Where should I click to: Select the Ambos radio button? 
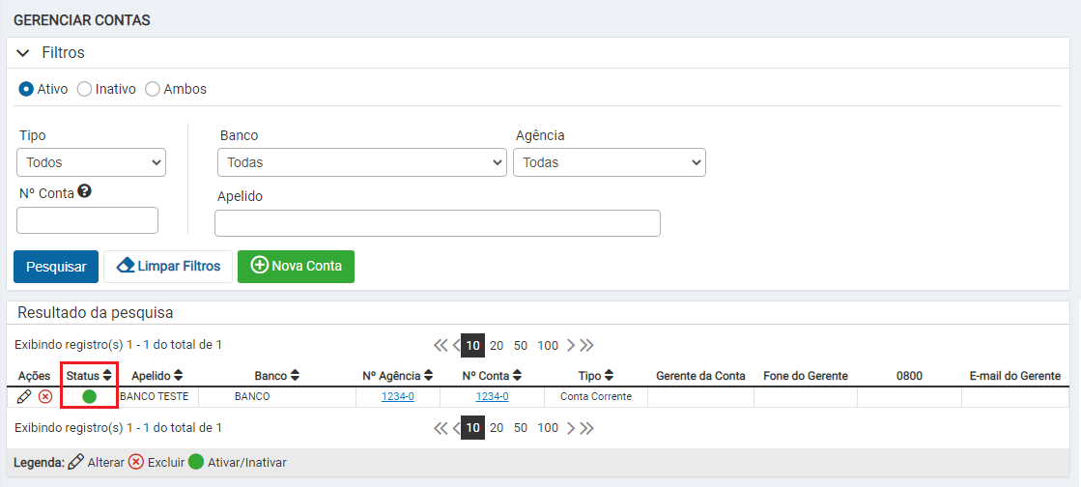tap(153, 89)
